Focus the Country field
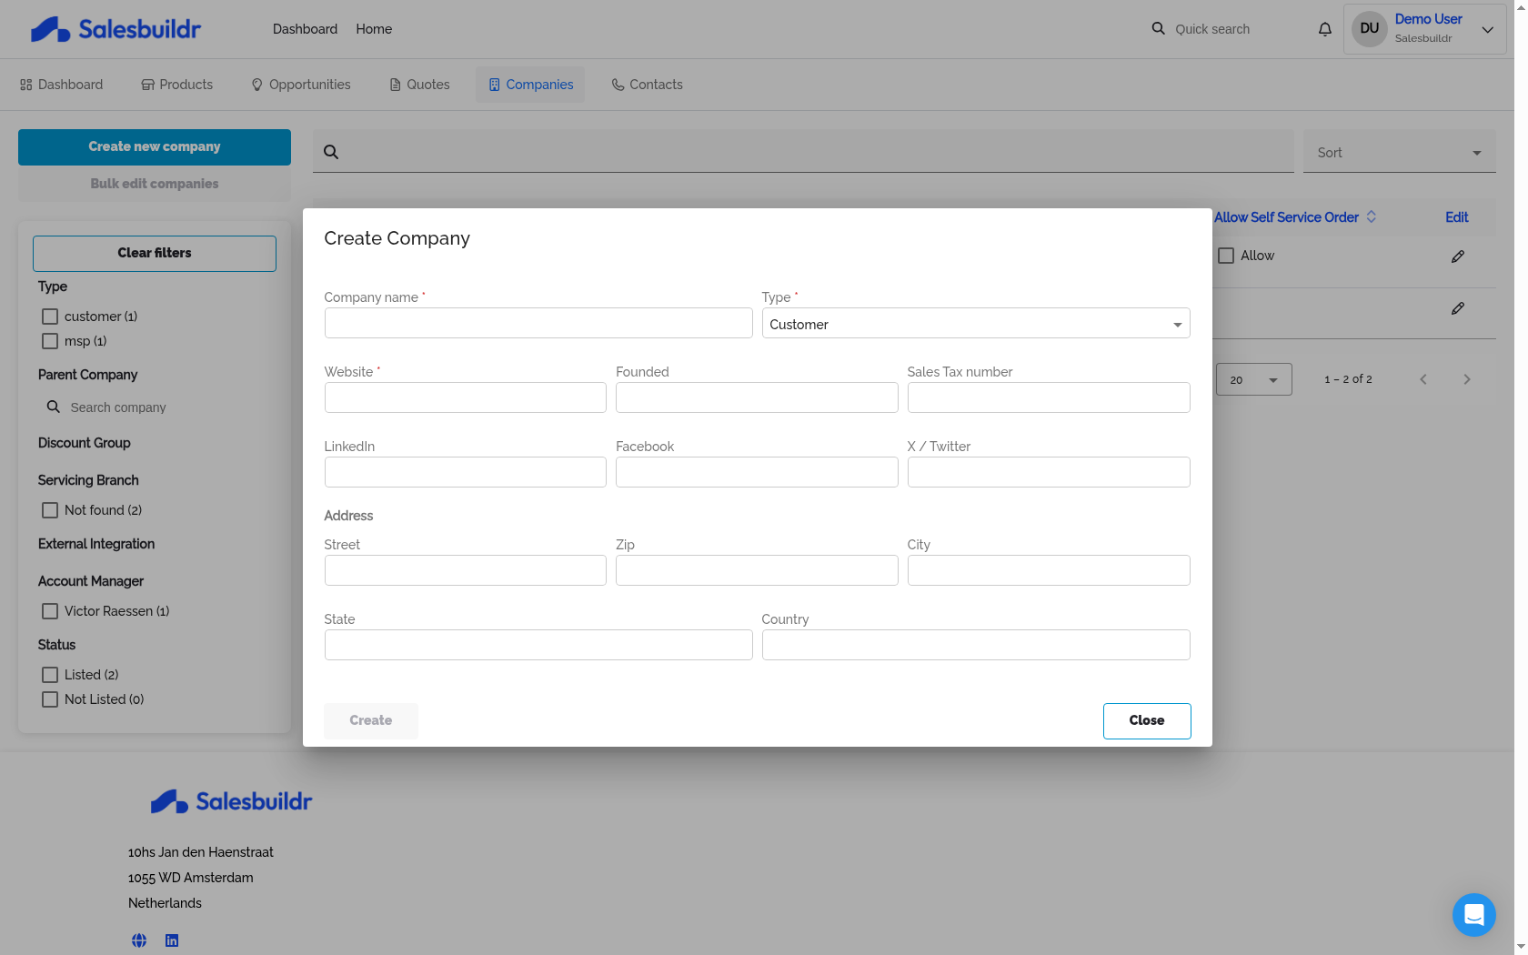Screen dimensions: 1528x955 (976, 645)
